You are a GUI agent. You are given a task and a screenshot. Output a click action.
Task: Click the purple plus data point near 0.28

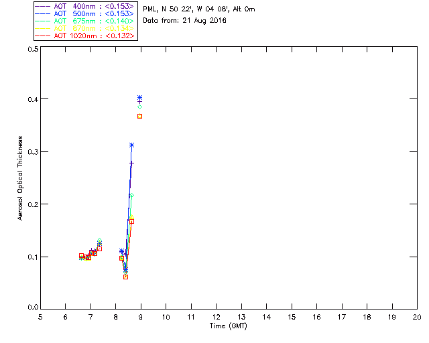(x=131, y=163)
